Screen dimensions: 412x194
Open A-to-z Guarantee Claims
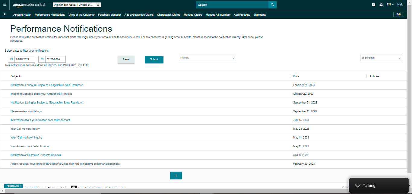(x=139, y=14)
